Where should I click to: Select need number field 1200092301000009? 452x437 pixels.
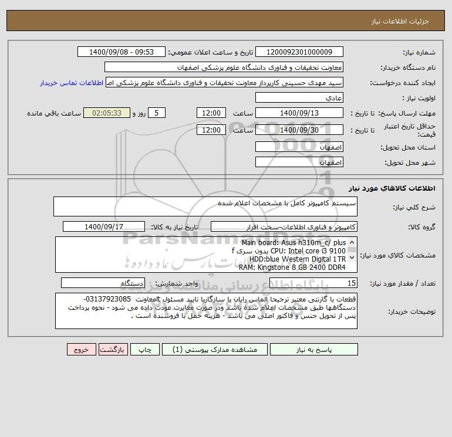click(x=299, y=52)
